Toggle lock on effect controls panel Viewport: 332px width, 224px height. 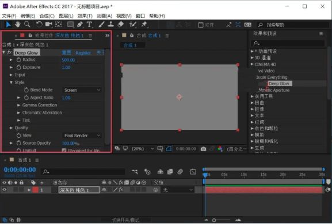pyautogui.click(x=30, y=35)
